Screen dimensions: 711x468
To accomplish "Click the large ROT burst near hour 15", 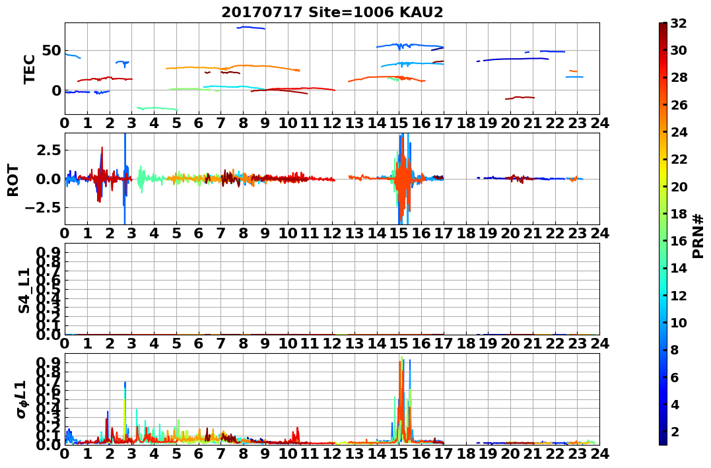I will click(403, 179).
